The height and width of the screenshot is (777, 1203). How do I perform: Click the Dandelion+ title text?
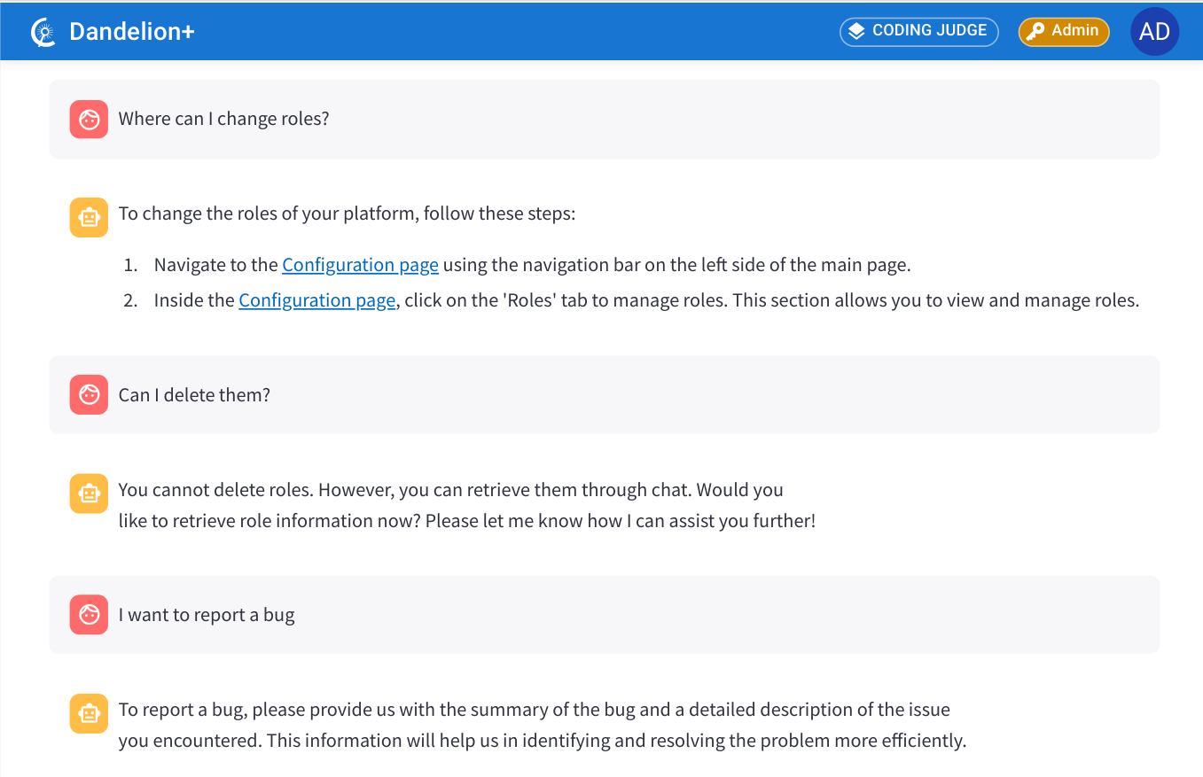[x=131, y=32]
